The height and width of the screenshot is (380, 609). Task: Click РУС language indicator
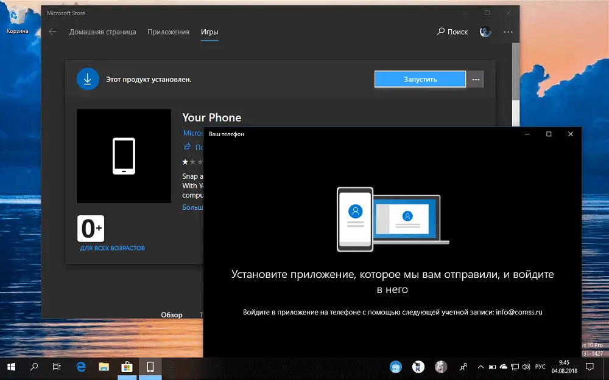(x=540, y=367)
